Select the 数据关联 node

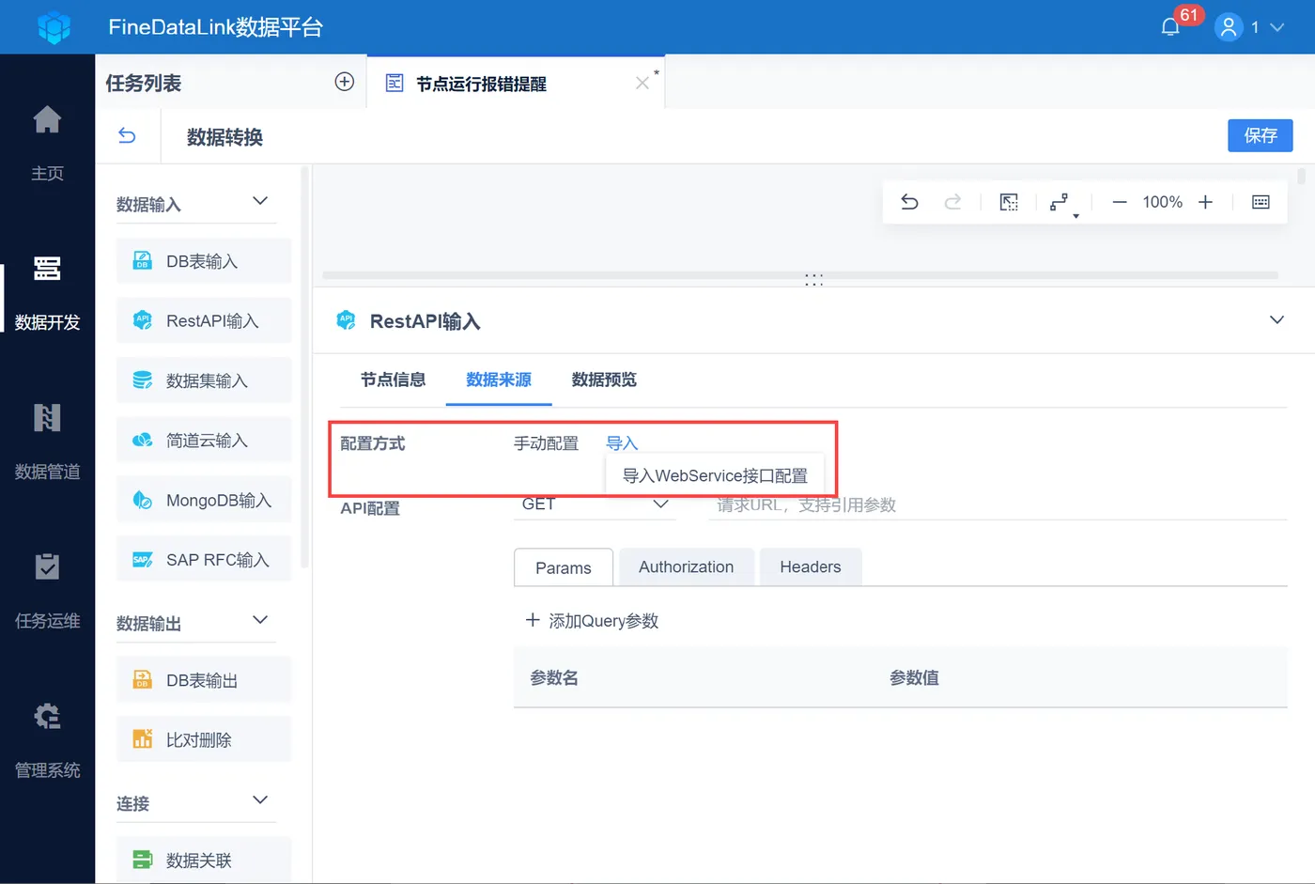pos(204,860)
